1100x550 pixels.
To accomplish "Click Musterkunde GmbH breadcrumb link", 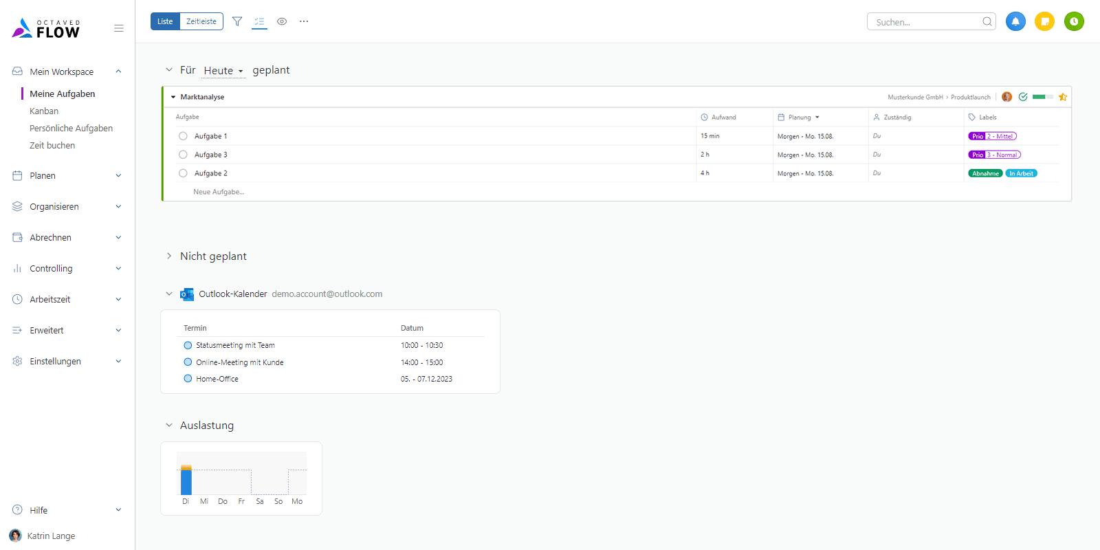I will click(915, 97).
